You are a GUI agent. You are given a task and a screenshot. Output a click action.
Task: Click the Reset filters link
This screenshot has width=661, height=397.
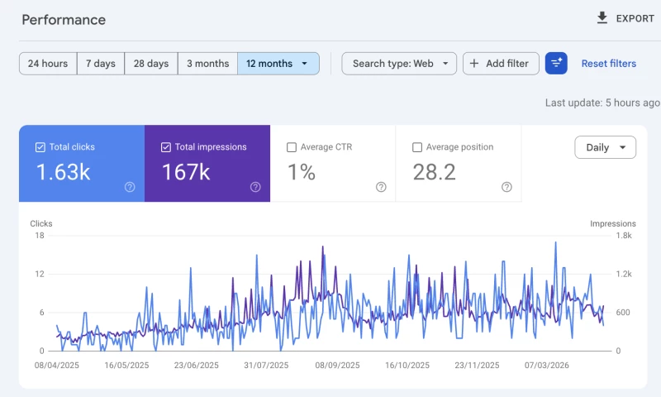tap(609, 64)
